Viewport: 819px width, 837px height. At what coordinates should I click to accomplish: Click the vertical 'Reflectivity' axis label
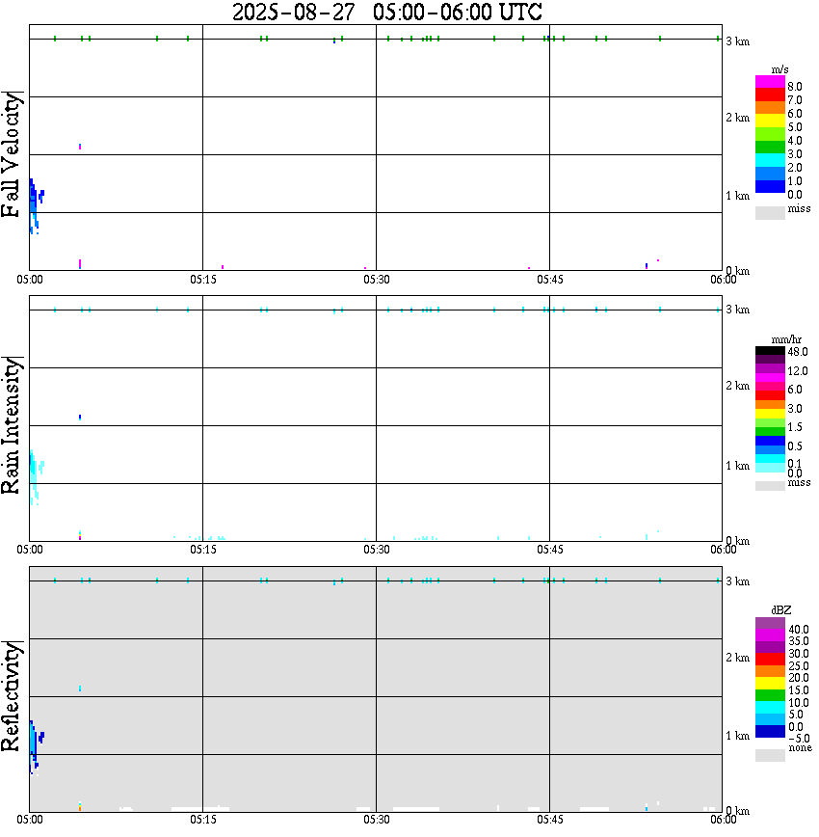click(11, 696)
